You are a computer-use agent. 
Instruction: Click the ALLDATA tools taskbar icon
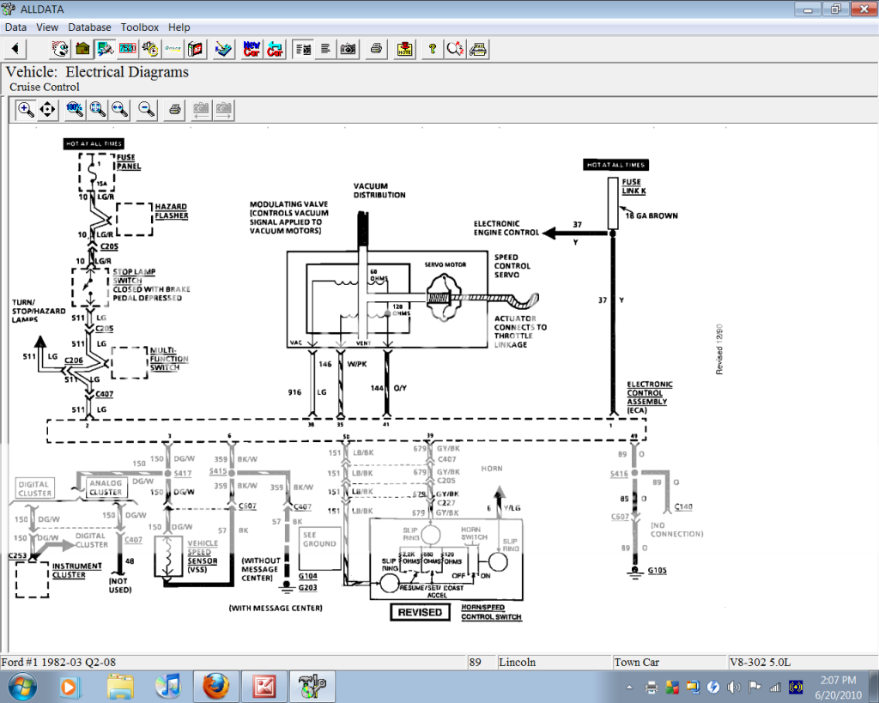(312, 687)
